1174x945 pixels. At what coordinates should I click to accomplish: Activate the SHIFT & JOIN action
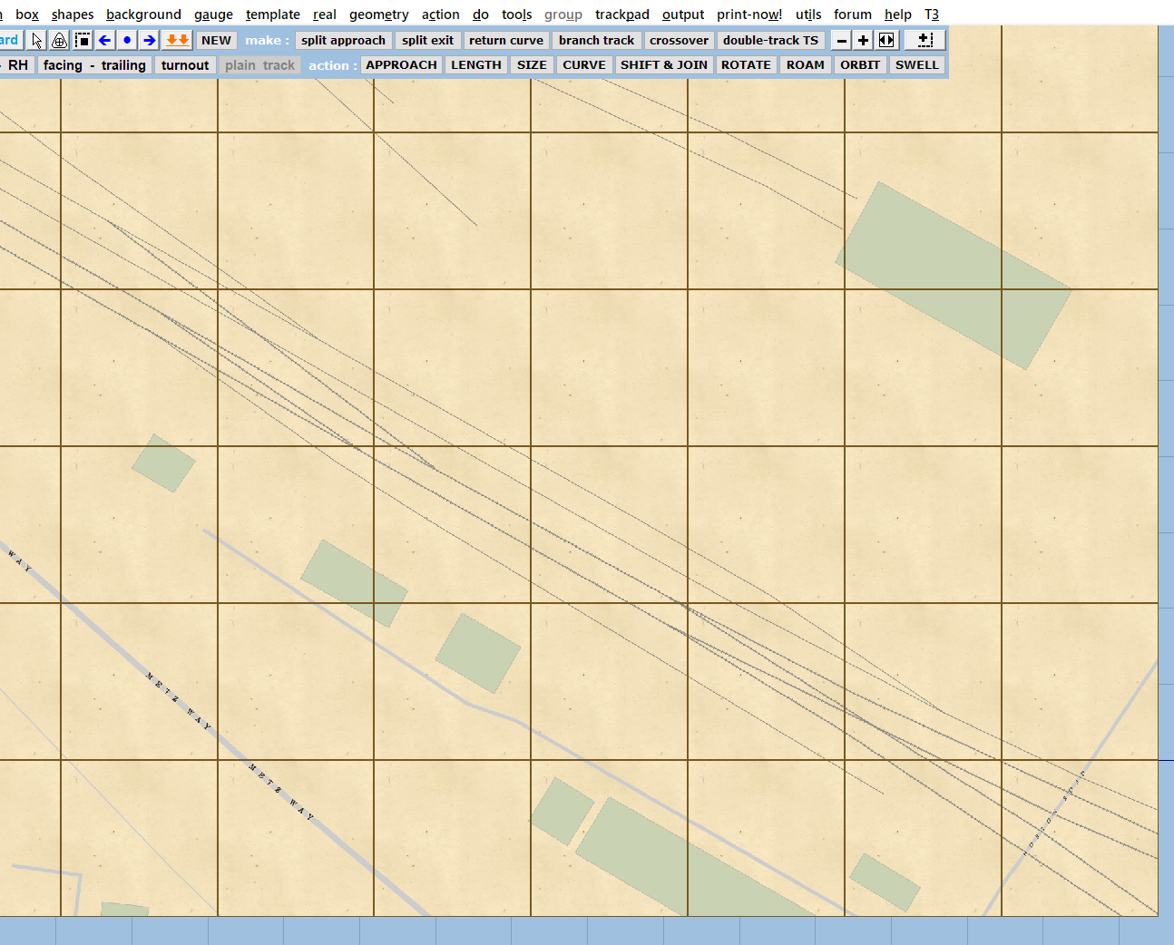tap(664, 65)
